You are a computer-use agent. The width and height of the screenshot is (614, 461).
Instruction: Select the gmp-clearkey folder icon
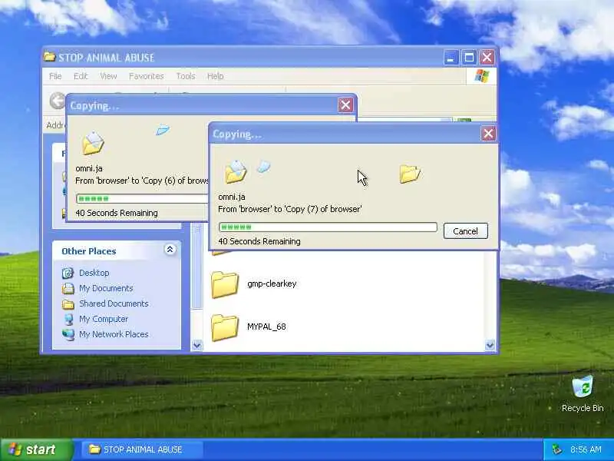[x=225, y=284]
